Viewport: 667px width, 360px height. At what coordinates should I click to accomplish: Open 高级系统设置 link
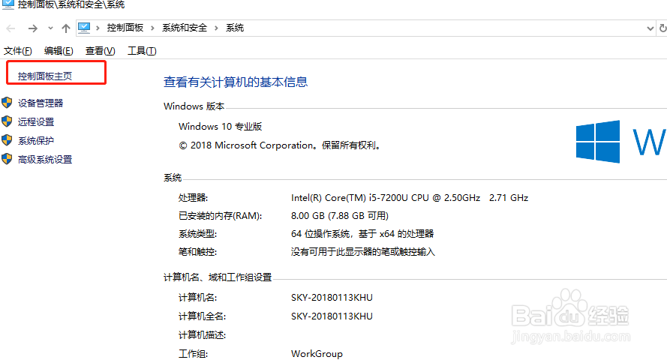click(x=45, y=160)
